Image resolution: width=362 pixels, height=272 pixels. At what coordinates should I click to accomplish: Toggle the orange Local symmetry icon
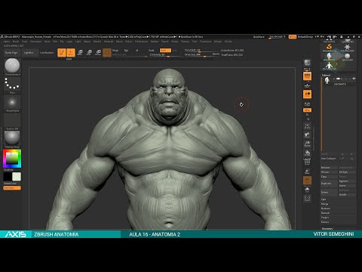coord(307,94)
